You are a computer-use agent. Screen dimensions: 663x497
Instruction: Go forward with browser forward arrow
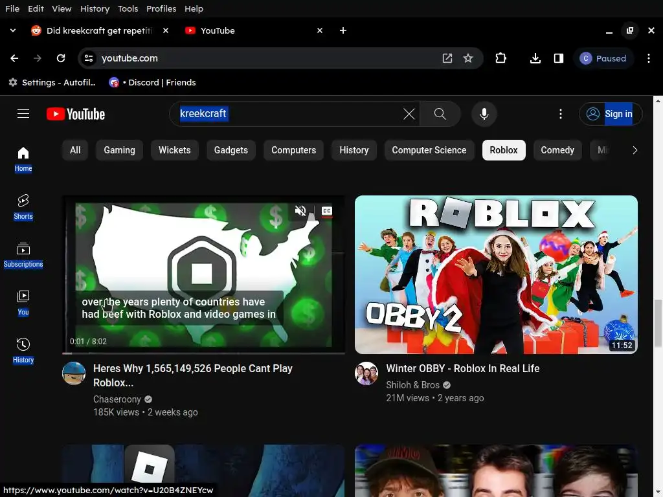38,58
